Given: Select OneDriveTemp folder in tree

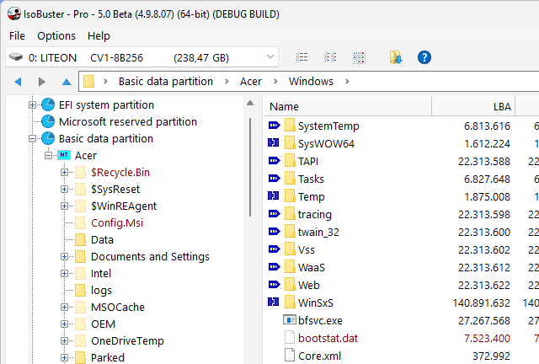Looking at the screenshot, I should point(127,341).
